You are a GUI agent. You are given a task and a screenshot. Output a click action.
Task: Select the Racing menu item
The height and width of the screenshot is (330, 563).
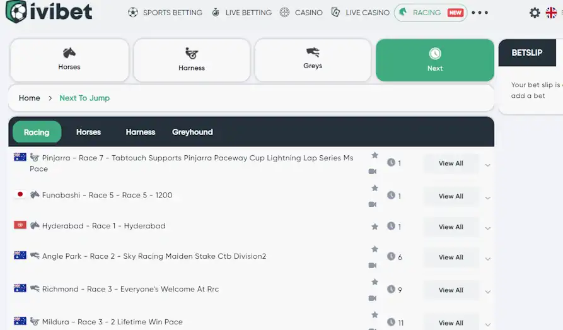430,13
